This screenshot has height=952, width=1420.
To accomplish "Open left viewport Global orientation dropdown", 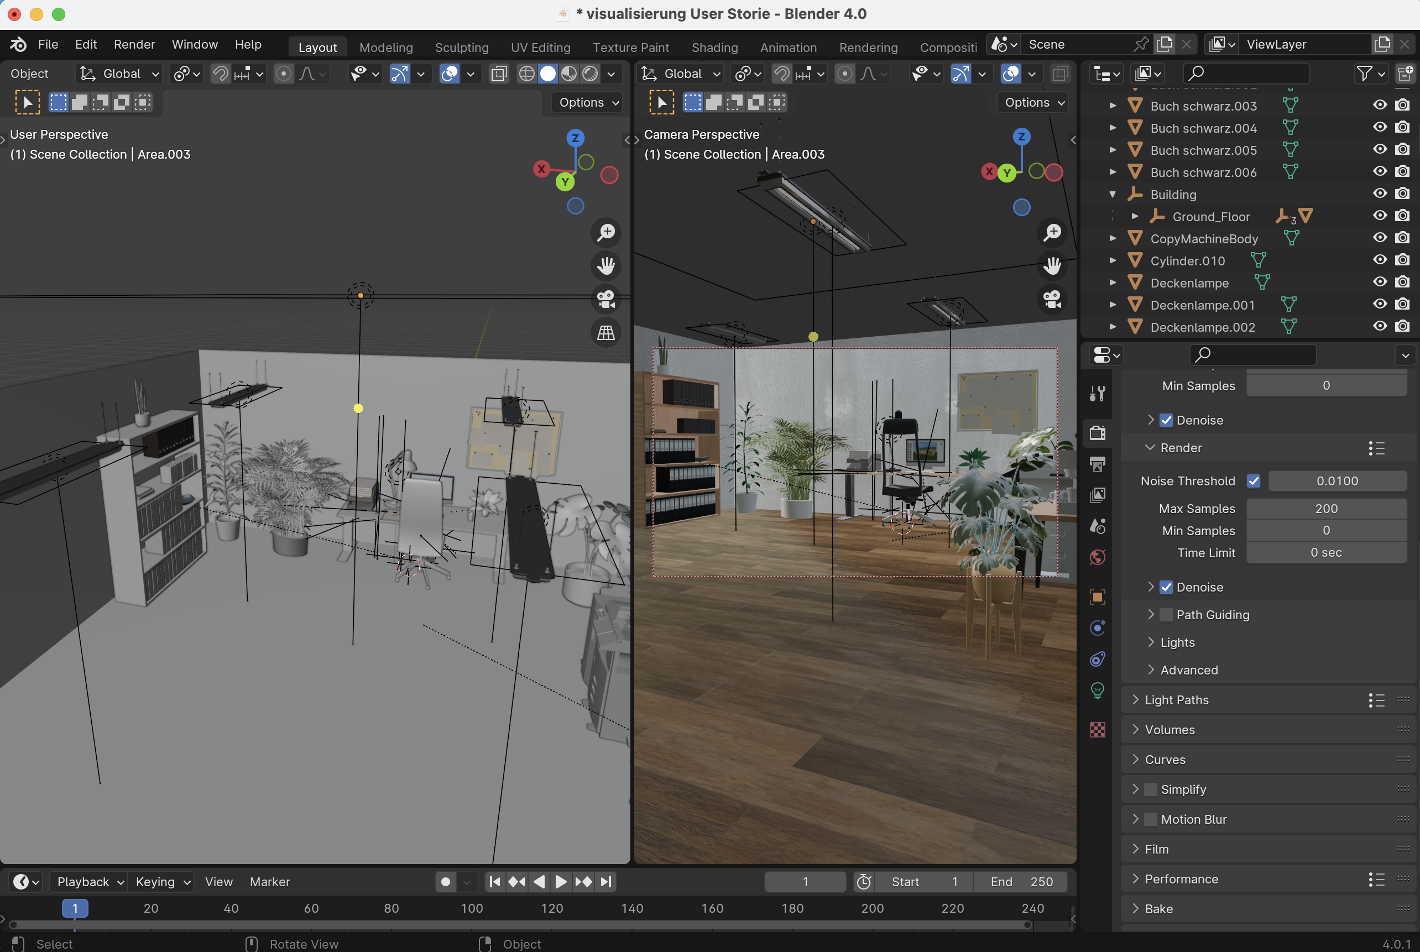I will tap(119, 74).
